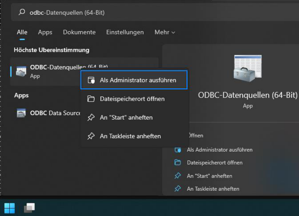The height and width of the screenshot is (216, 299).
Task: Open Task View on the taskbar
Action: click(29, 208)
